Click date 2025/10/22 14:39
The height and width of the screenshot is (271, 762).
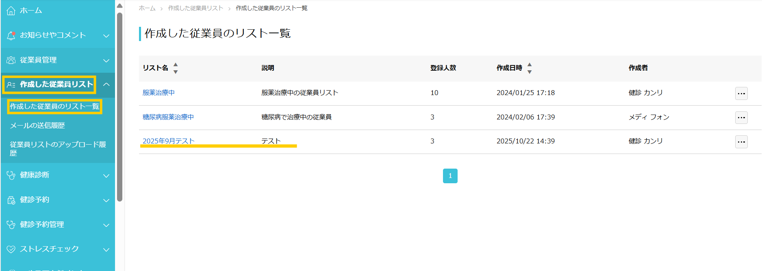[x=526, y=141]
